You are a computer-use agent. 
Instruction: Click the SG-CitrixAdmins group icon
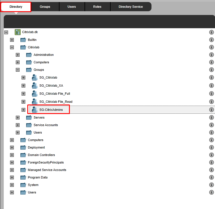click(35, 110)
